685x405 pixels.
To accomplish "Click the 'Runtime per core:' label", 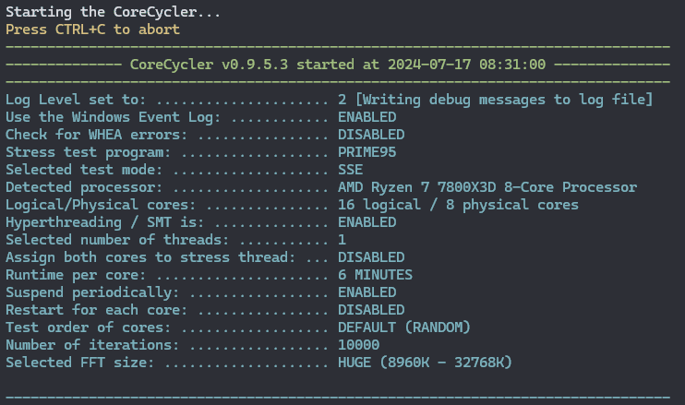I will click(76, 275).
